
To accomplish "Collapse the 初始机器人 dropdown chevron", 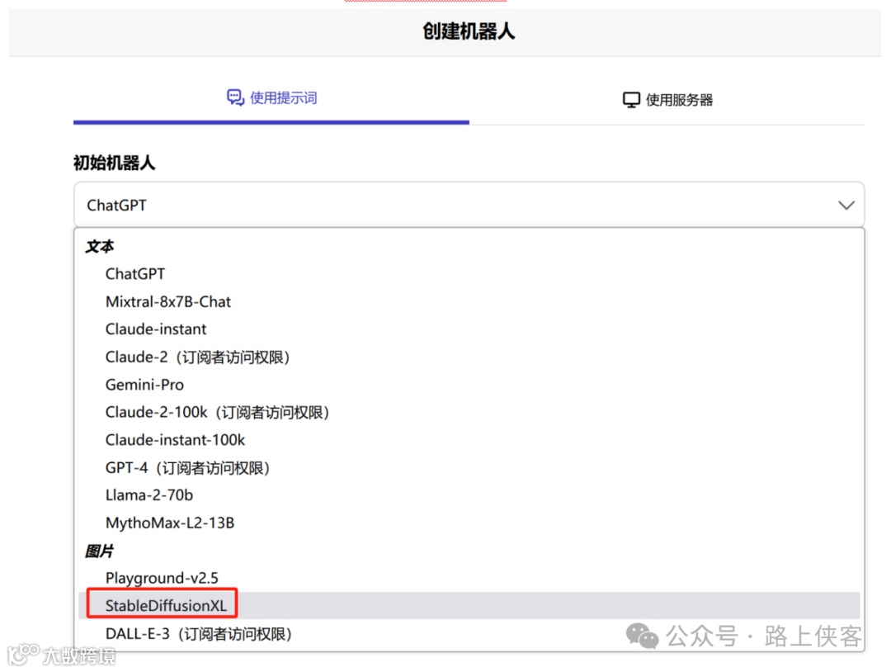I will coord(846,206).
